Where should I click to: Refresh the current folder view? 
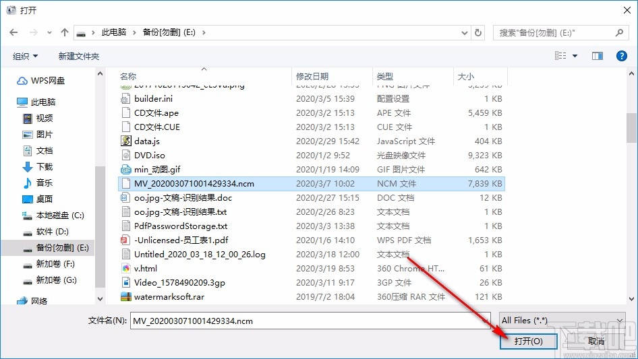pos(479,32)
